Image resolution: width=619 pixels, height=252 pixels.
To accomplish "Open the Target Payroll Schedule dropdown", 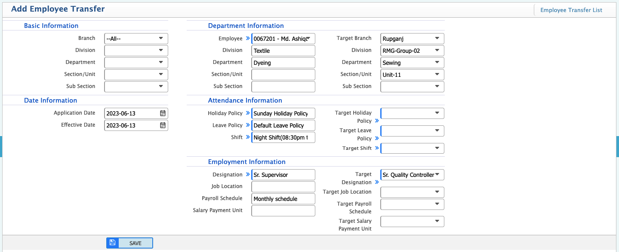I will pos(412,204).
